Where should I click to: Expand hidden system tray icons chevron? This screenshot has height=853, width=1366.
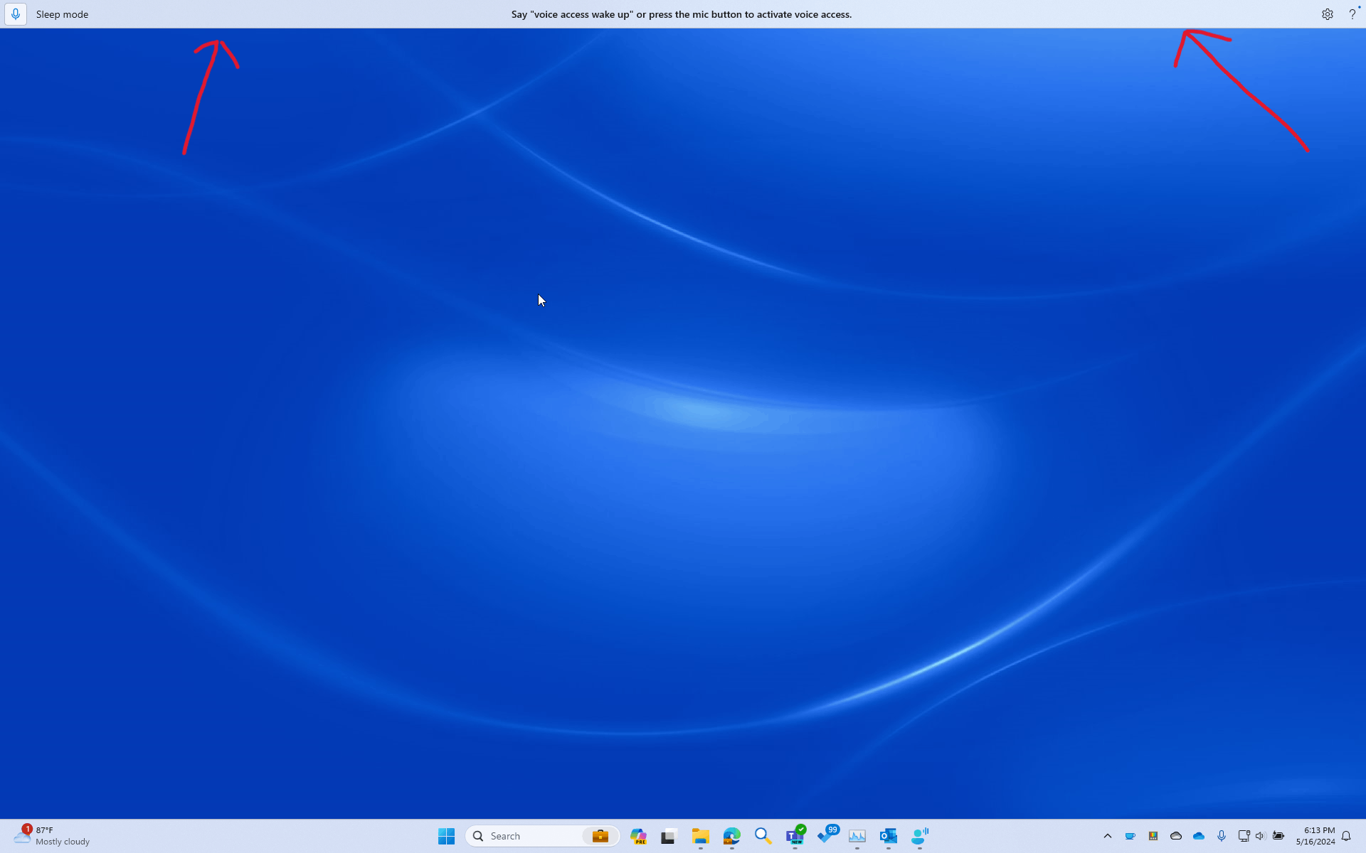pos(1107,836)
